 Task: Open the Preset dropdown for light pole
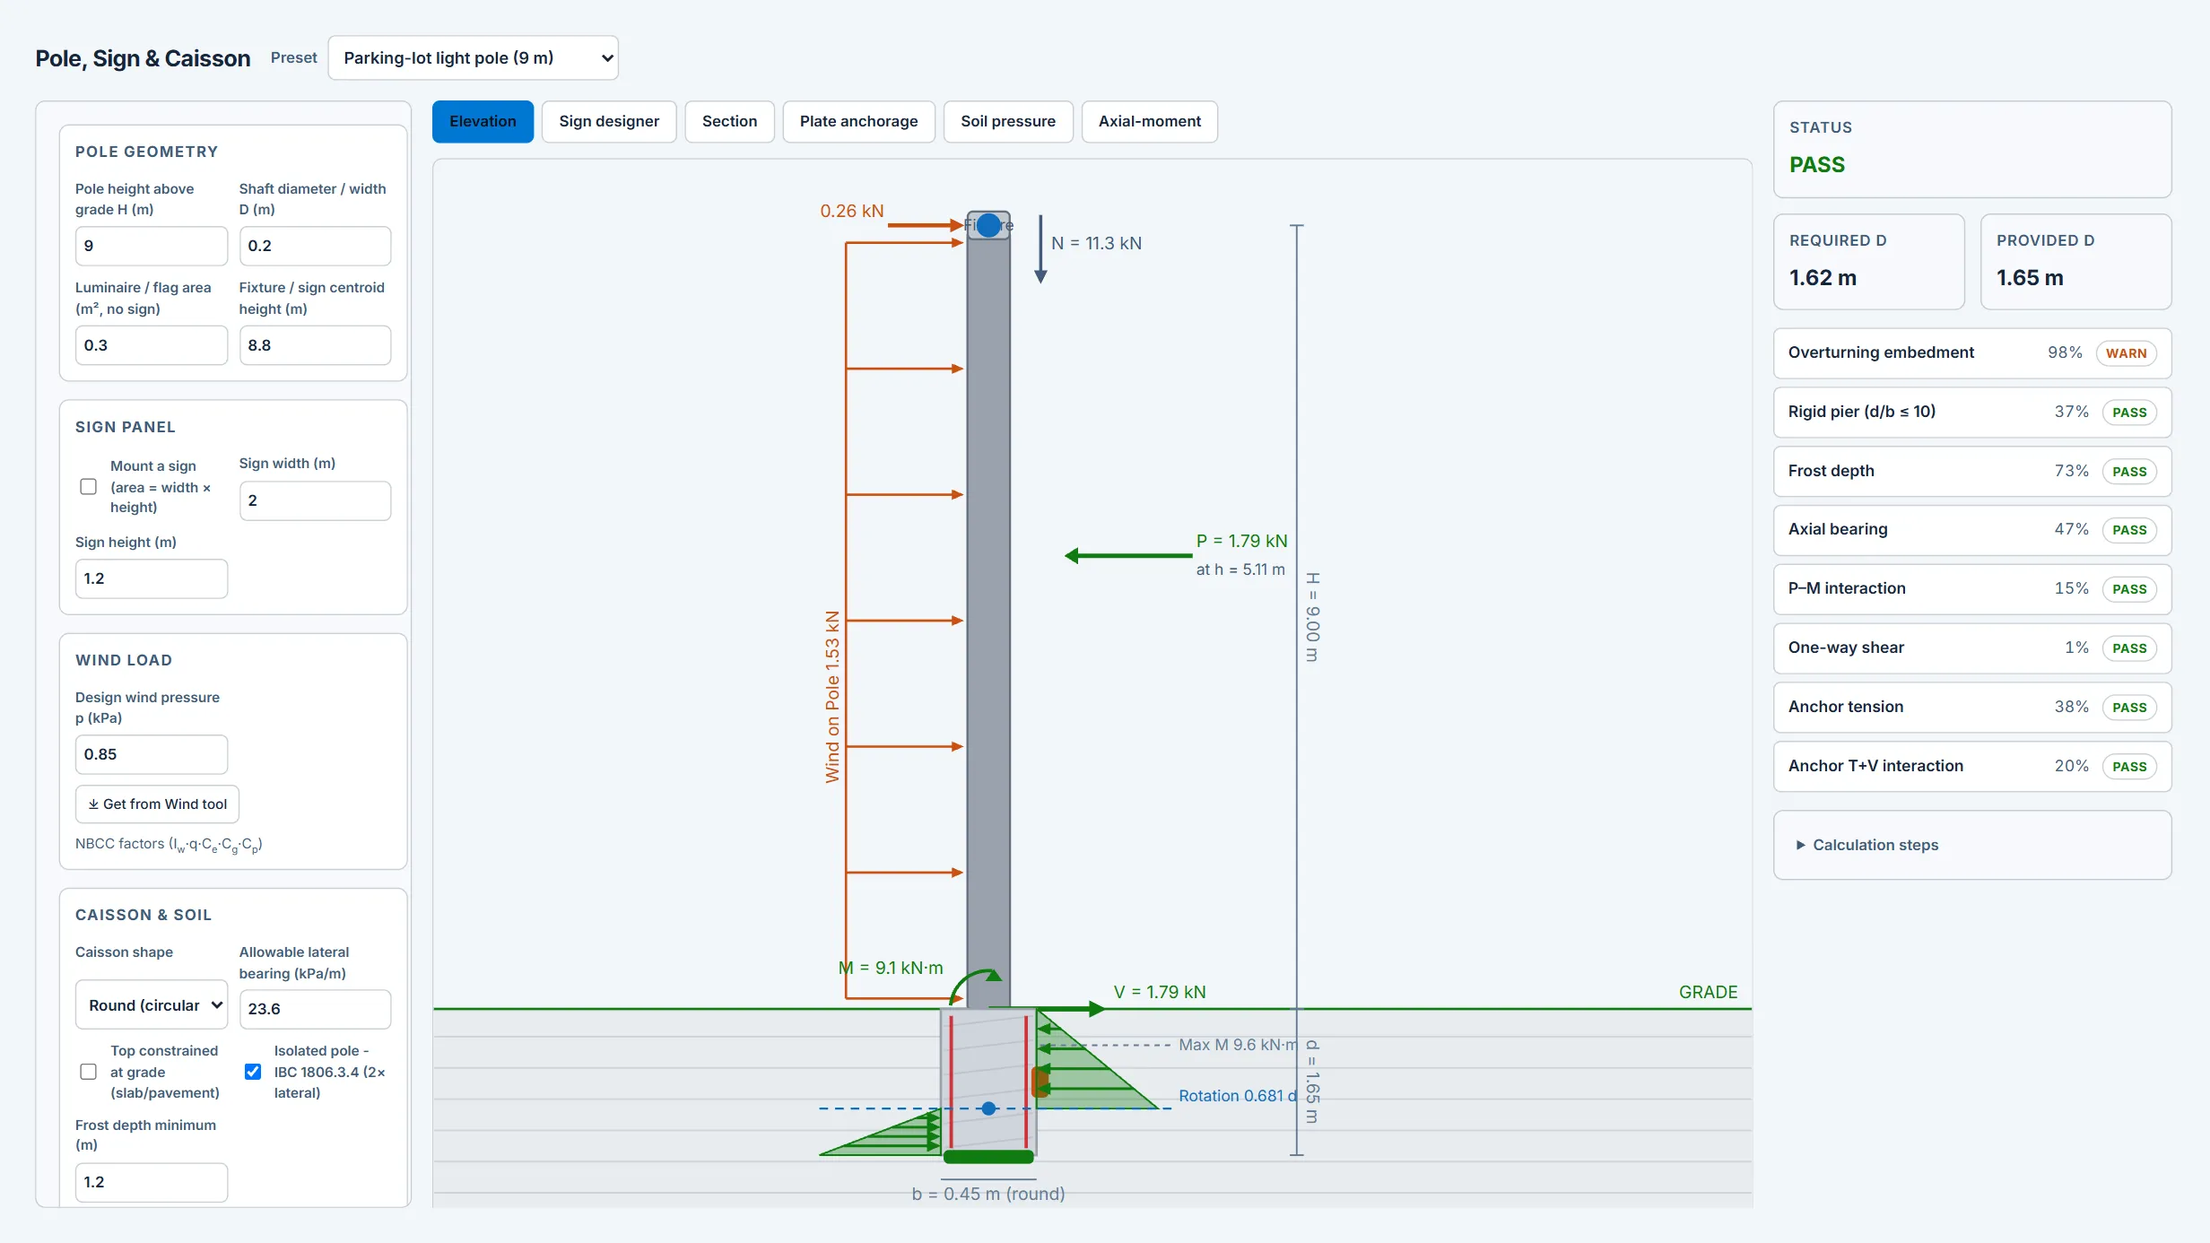473,58
